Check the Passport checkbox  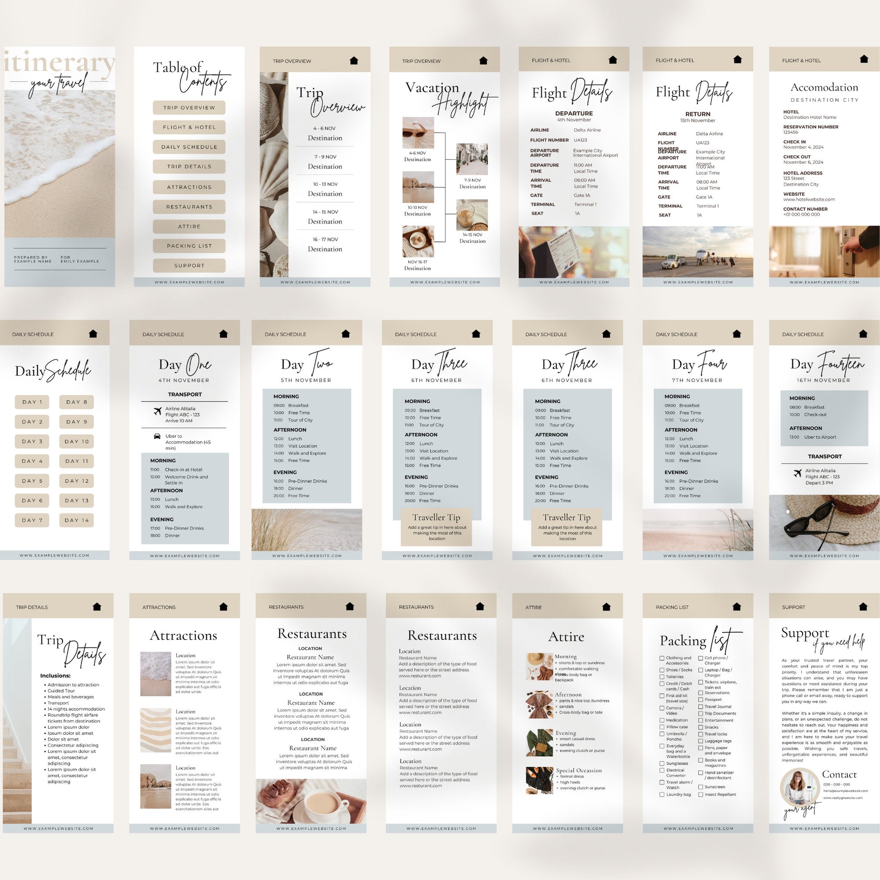pos(700,700)
